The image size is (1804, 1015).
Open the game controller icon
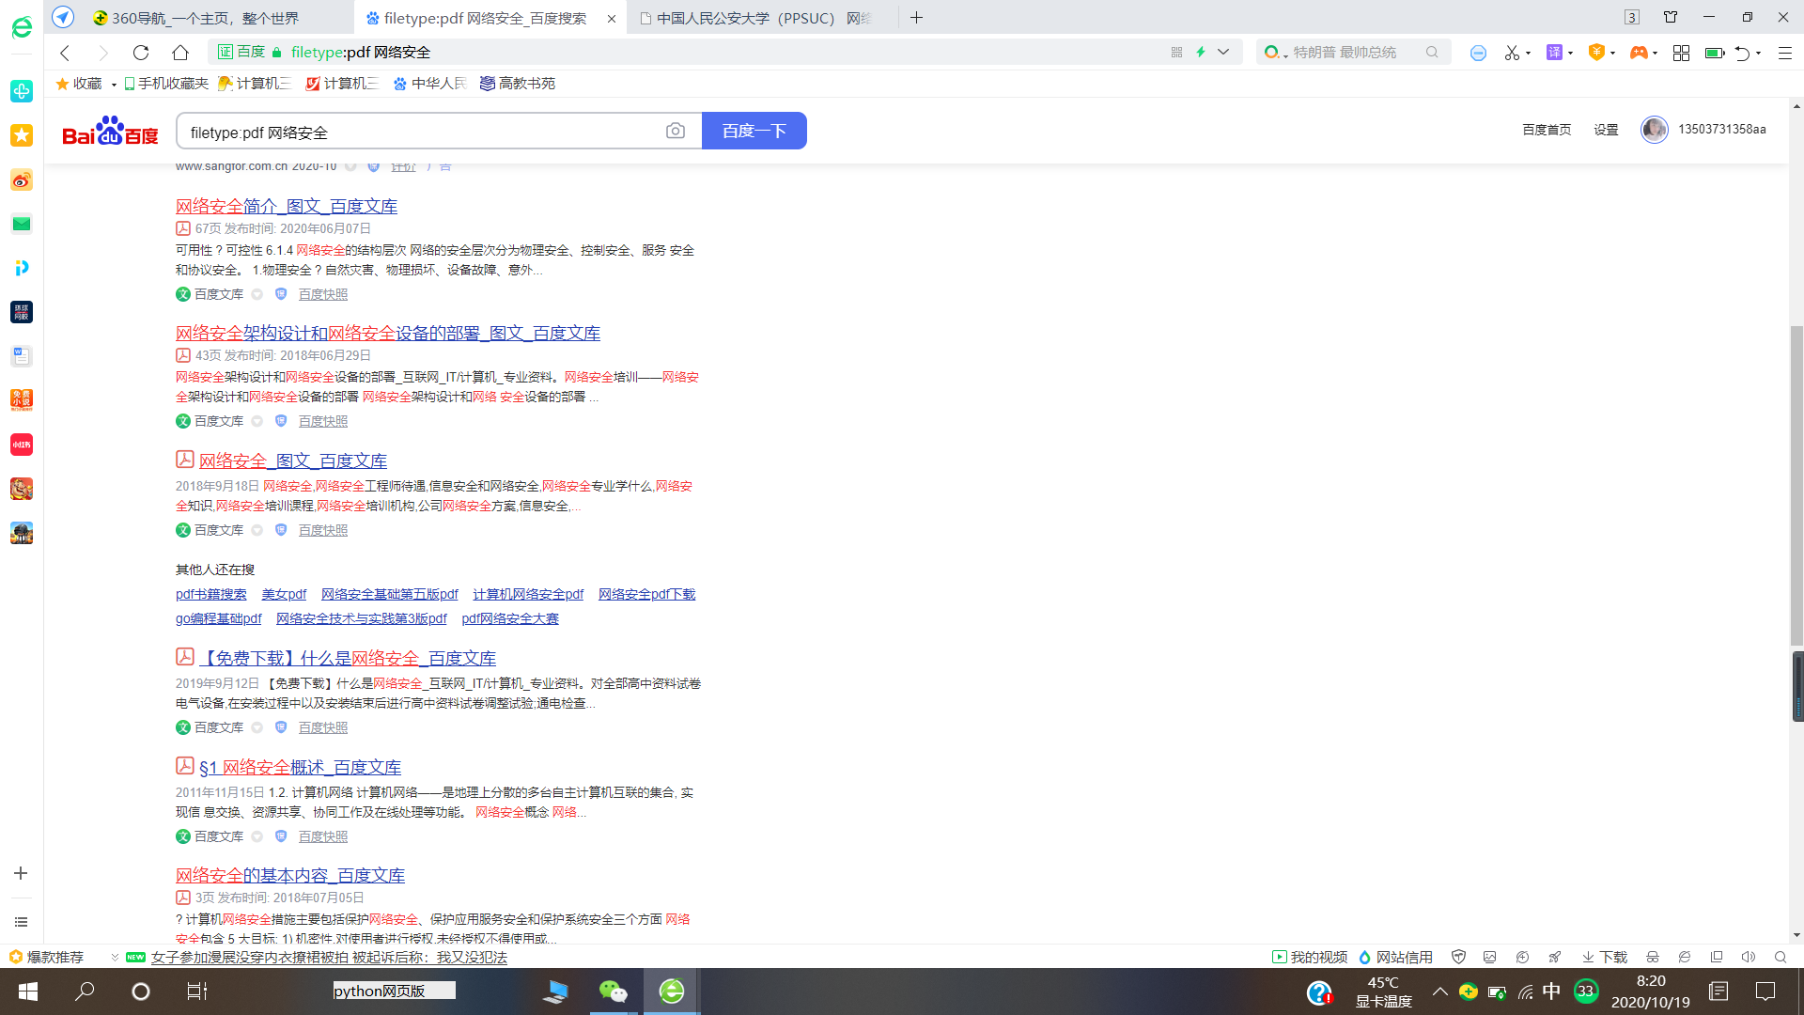(x=1638, y=53)
